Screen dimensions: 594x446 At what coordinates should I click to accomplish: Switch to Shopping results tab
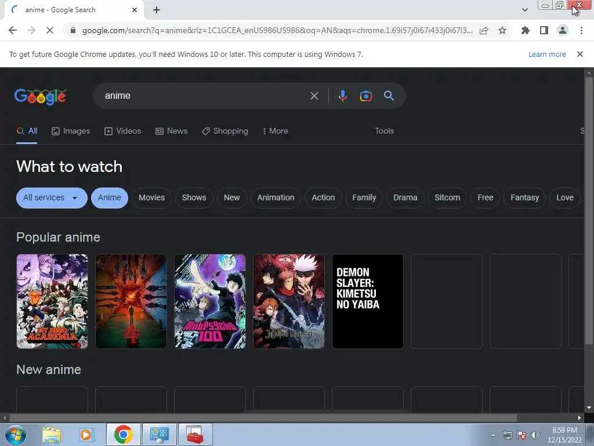point(225,131)
